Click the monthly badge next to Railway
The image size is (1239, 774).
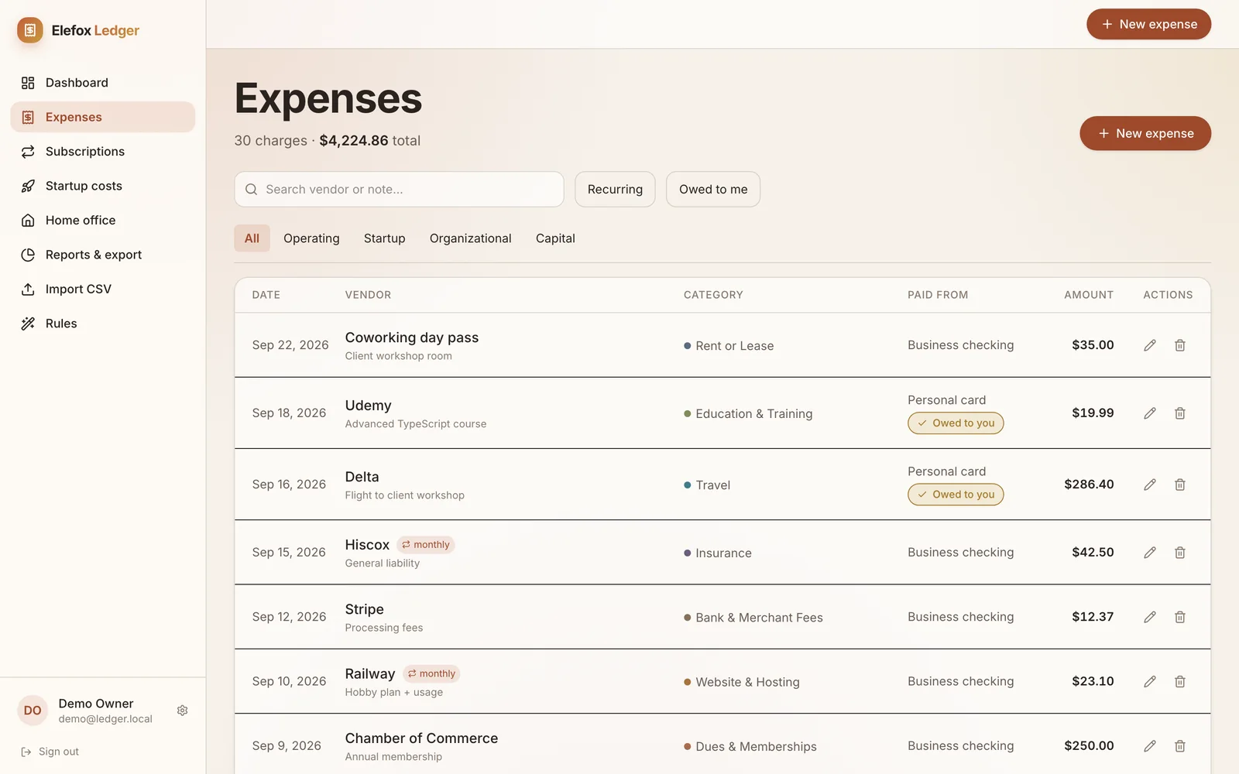pos(431,674)
